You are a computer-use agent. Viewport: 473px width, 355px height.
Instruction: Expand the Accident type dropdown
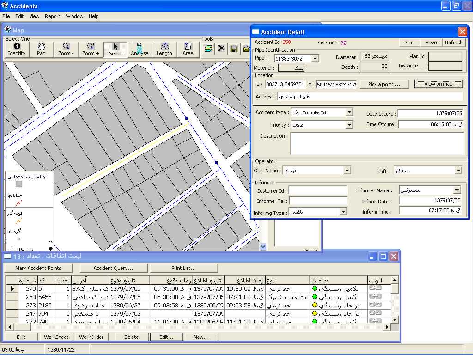349,112
